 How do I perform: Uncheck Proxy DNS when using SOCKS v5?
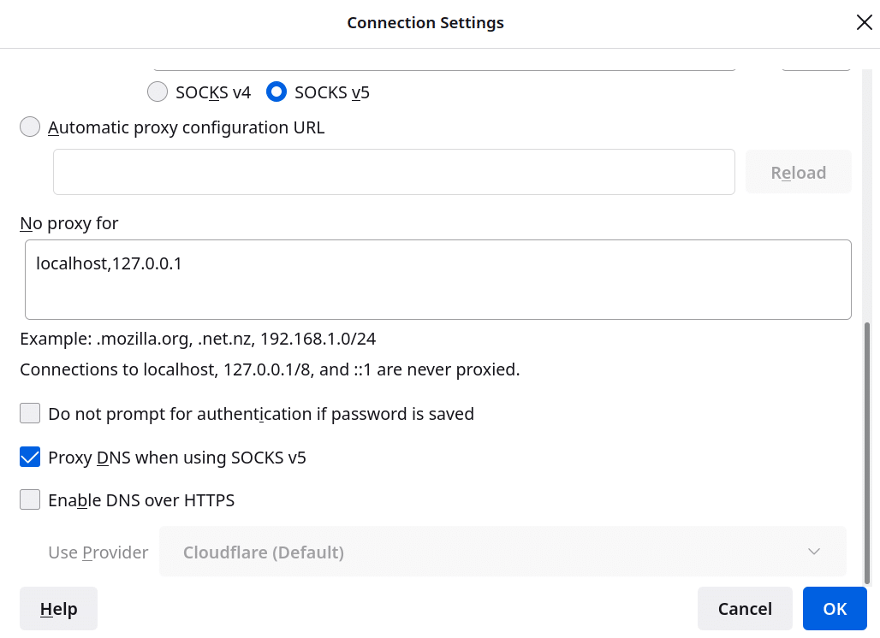(x=31, y=458)
